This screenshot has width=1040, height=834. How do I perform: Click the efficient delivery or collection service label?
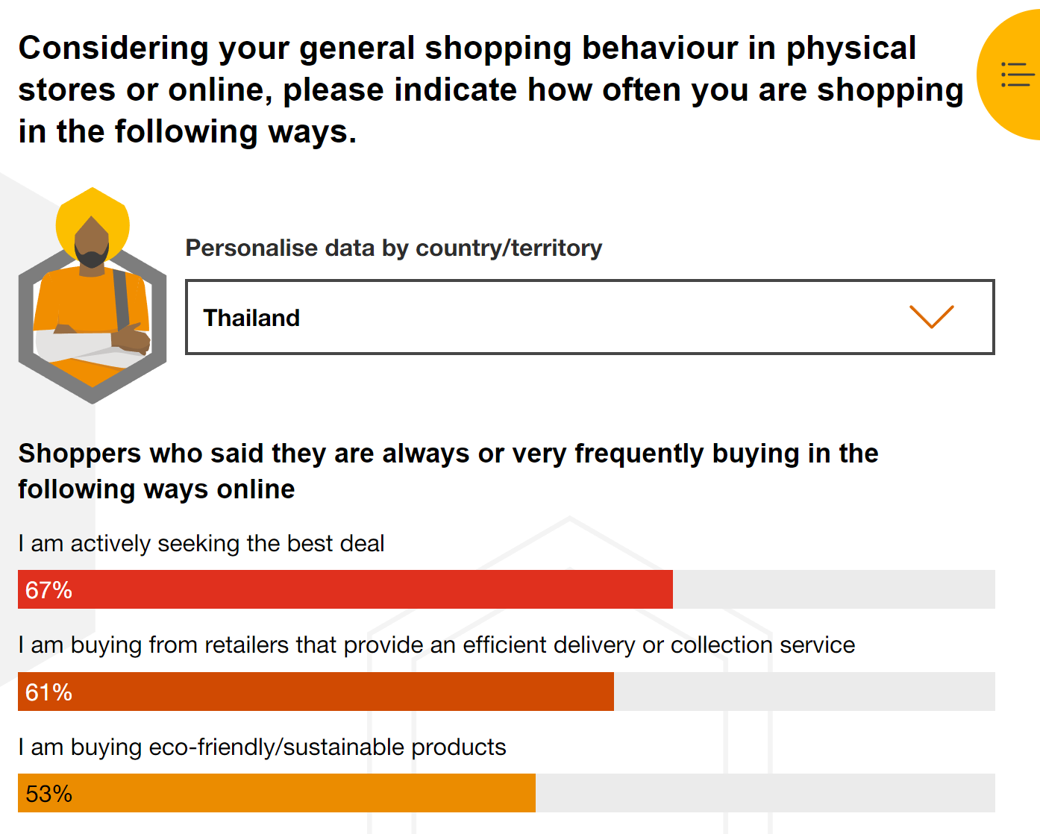click(436, 645)
